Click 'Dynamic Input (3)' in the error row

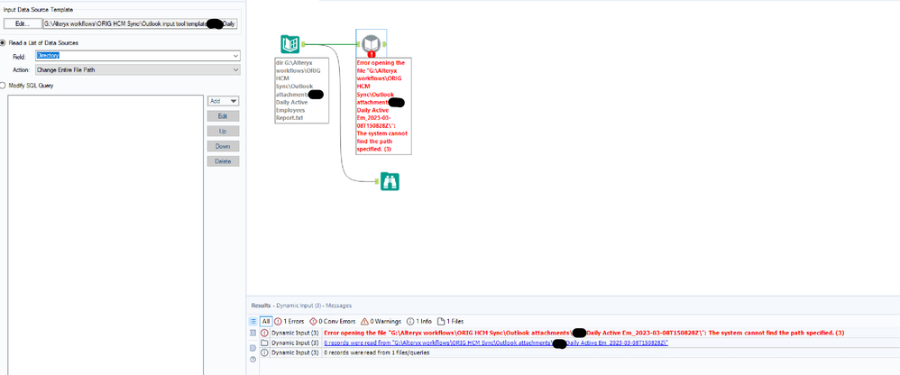point(295,333)
